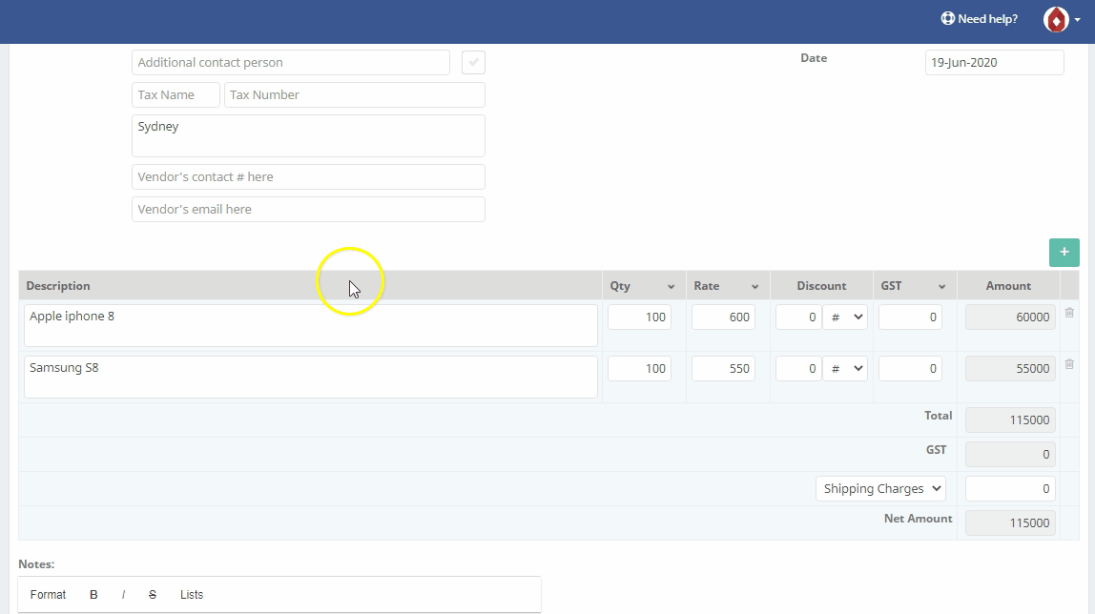The height and width of the screenshot is (614, 1095).
Task: Delete the Samsung S8 row via trash icon
Action: (1068, 364)
